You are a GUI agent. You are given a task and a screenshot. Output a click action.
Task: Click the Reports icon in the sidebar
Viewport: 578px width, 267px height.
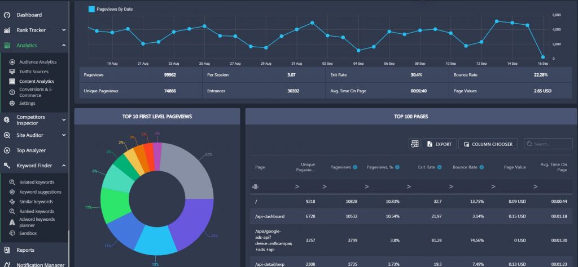[x=7, y=250]
